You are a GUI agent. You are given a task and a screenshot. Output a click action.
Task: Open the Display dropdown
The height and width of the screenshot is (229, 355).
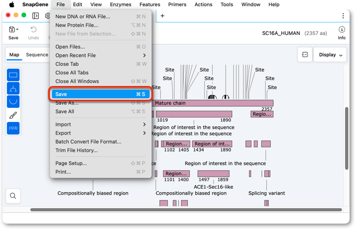click(x=330, y=55)
